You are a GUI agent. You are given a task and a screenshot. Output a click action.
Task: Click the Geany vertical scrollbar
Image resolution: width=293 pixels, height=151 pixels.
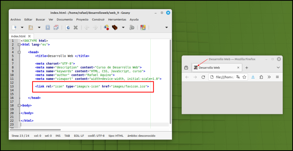(170, 81)
